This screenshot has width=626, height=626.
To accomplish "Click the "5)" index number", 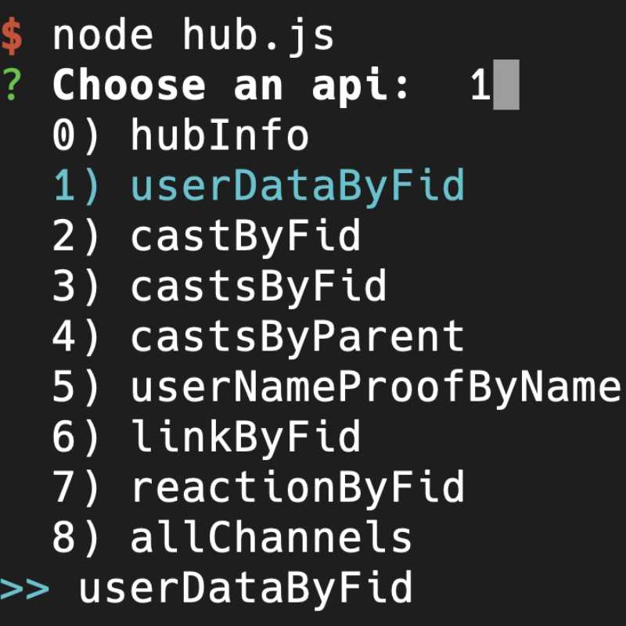I will tap(77, 387).
